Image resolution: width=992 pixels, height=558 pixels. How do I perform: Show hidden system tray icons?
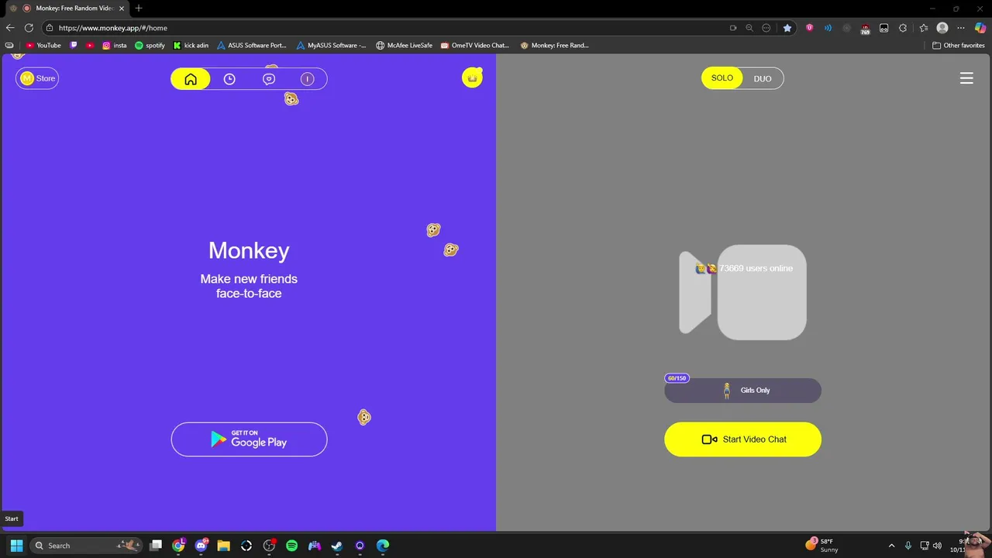coord(891,546)
